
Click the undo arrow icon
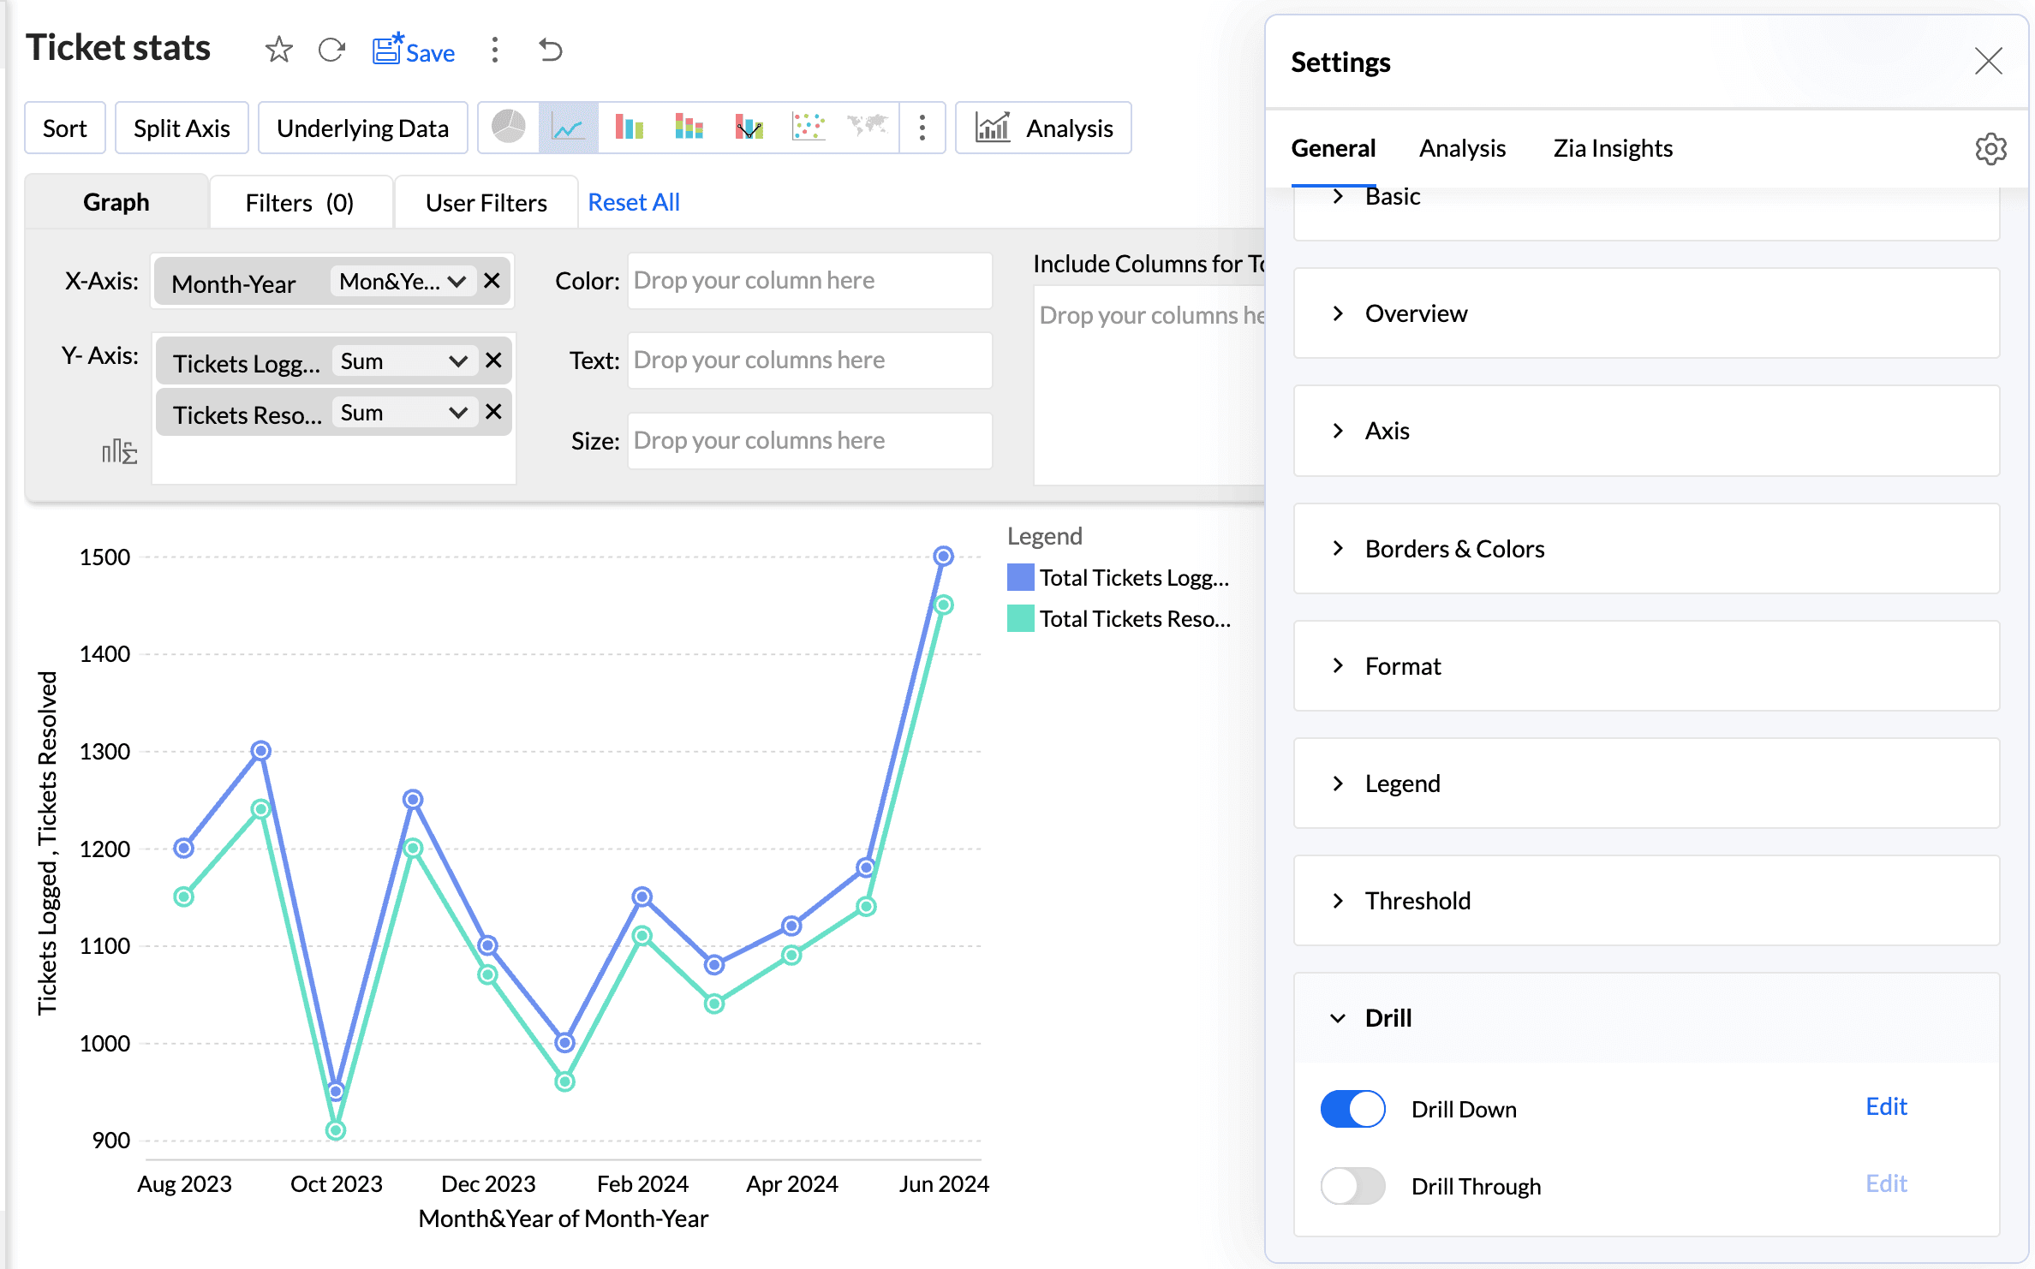click(550, 50)
